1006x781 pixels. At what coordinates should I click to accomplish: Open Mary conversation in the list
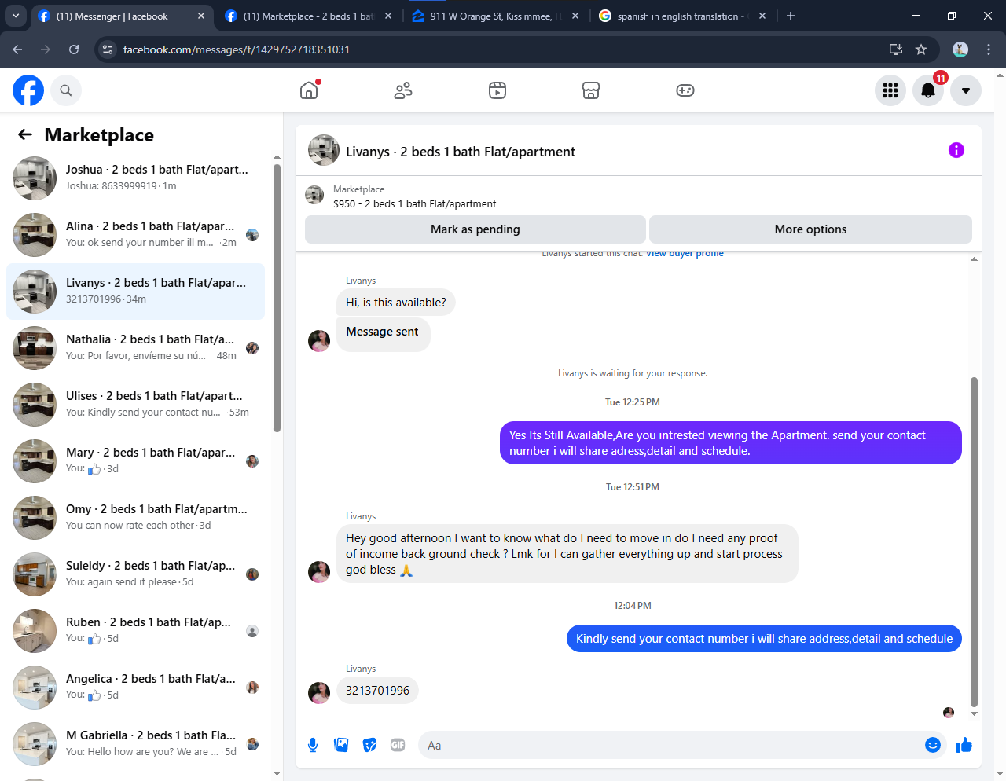click(135, 461)
